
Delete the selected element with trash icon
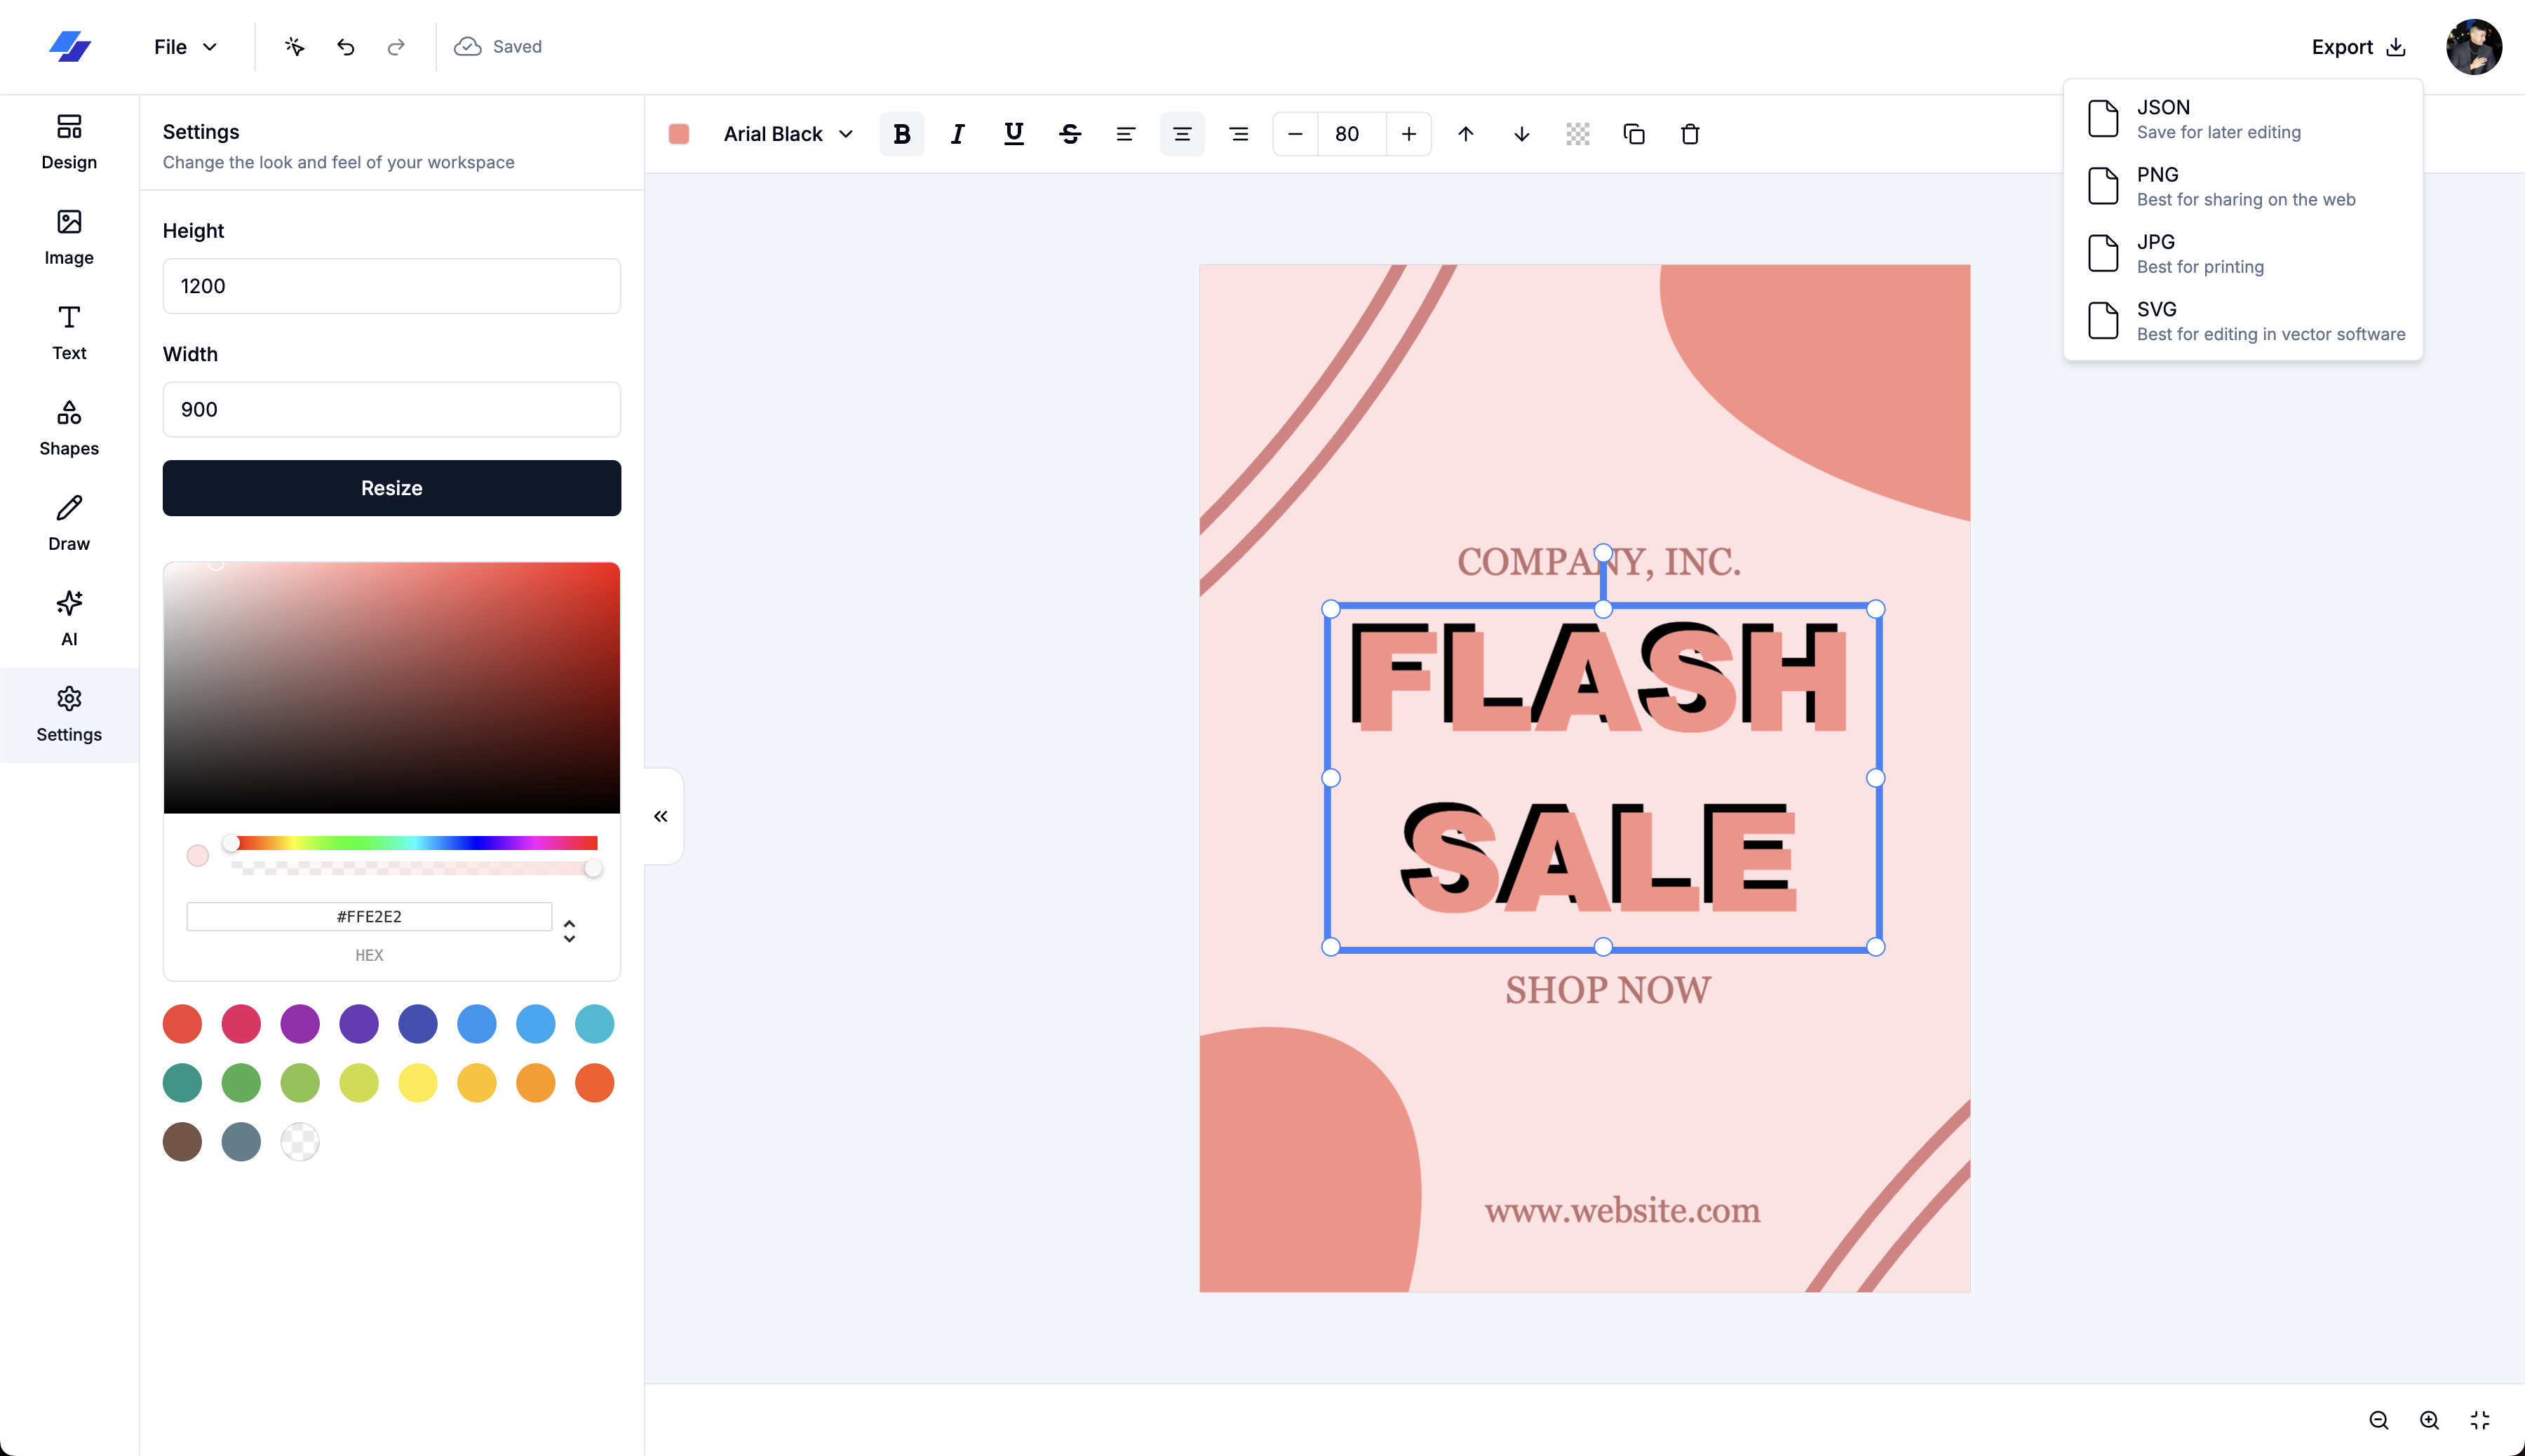pos(1690,134)
